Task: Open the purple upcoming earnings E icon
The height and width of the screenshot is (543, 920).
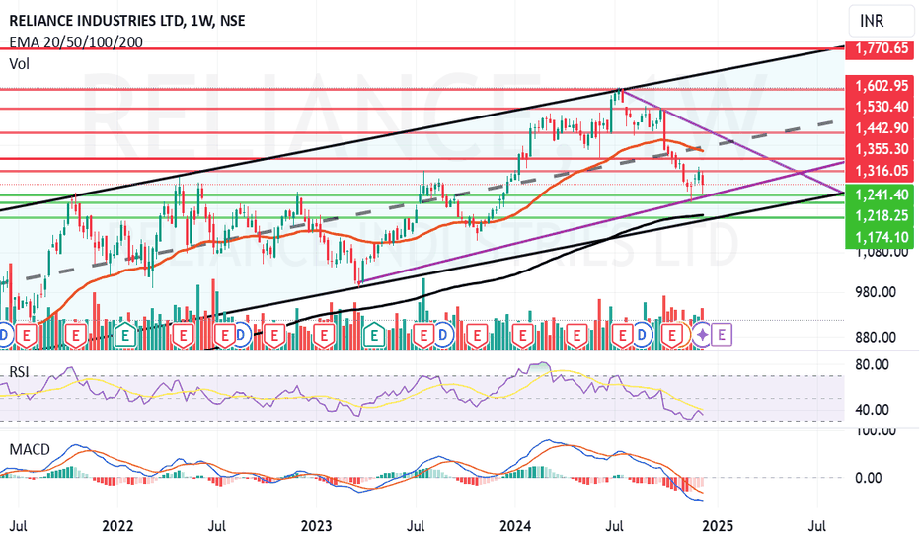Action: [x=722, y=335]
